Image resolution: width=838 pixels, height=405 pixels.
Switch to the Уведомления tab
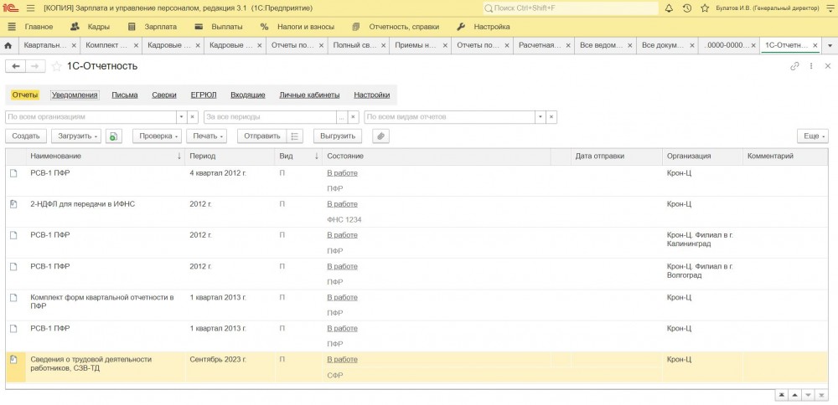pos(75,95)
